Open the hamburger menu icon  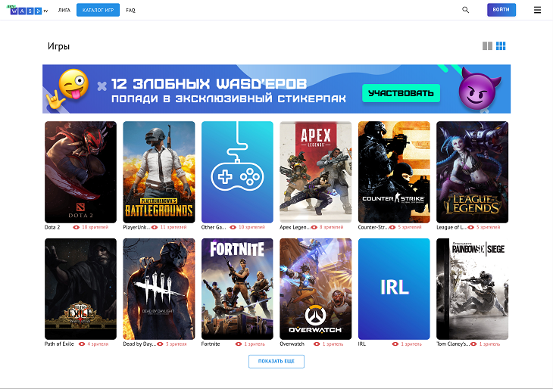537,10
